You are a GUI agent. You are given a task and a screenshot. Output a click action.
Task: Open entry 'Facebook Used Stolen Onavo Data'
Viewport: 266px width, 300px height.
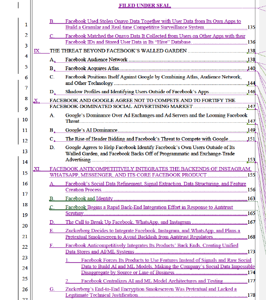point(153,24)
